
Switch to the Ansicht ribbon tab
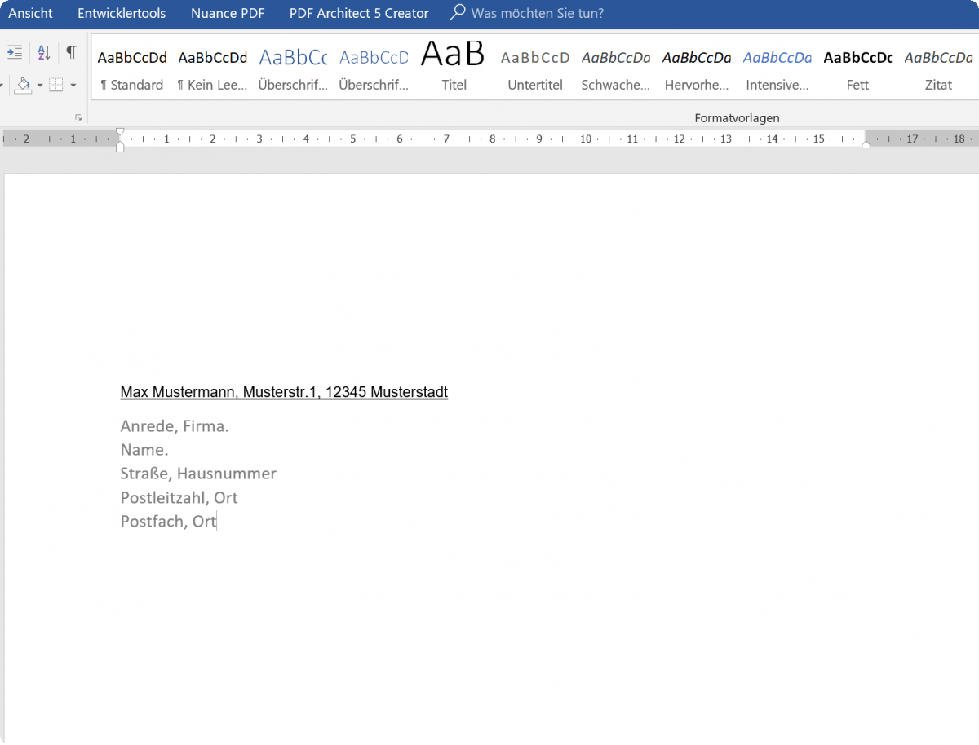pyautogui.click(x=30, y=13)
